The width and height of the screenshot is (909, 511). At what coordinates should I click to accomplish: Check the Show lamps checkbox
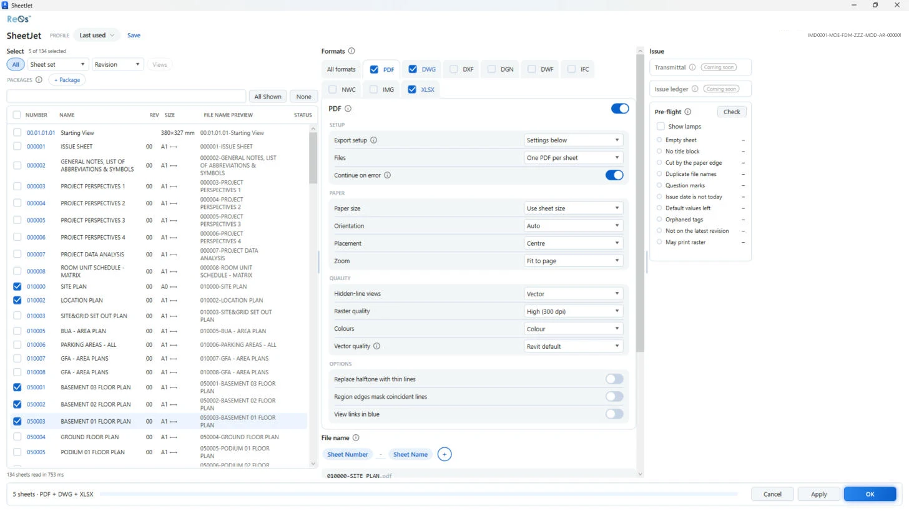(x=661, y=127)
